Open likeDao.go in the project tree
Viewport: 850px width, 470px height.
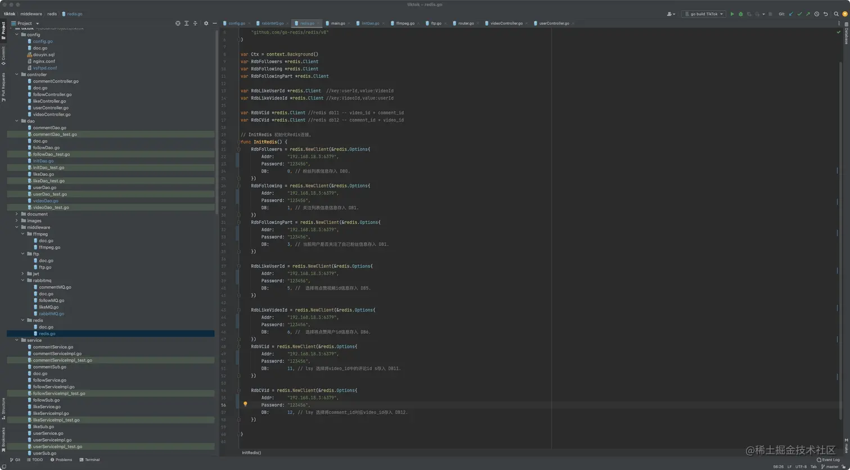click(43, 174)
